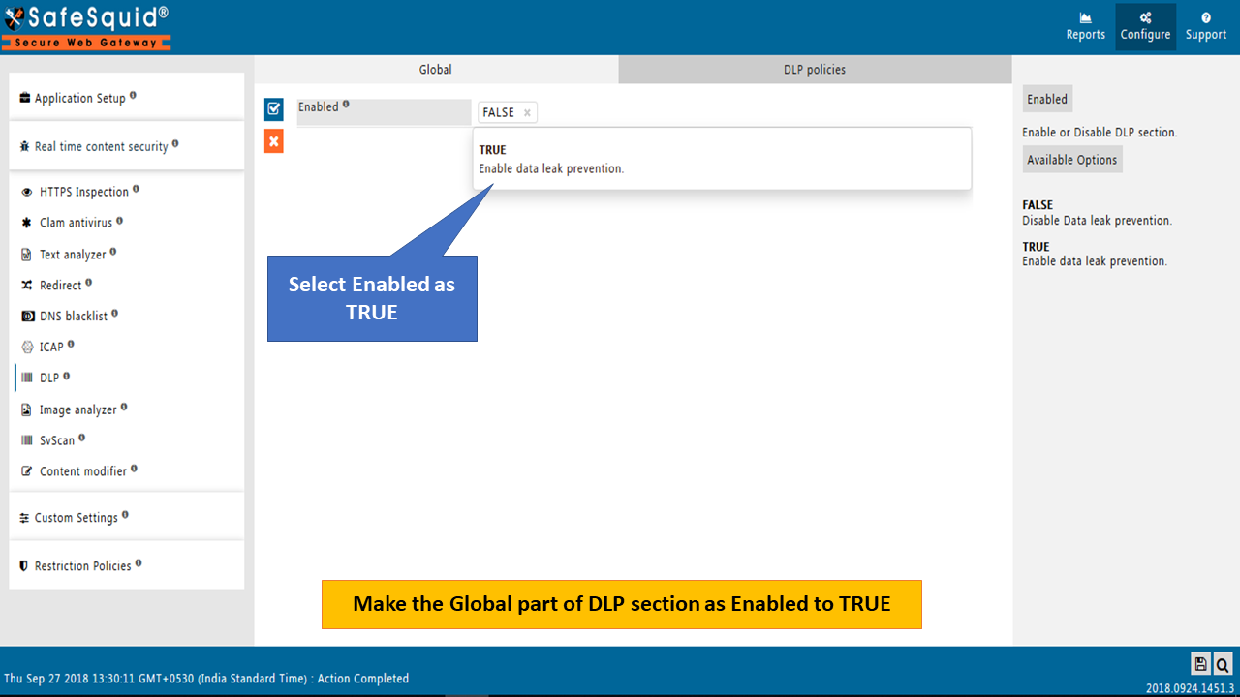
Task: Click the orange cancel X icon
Action: [274, 142]
